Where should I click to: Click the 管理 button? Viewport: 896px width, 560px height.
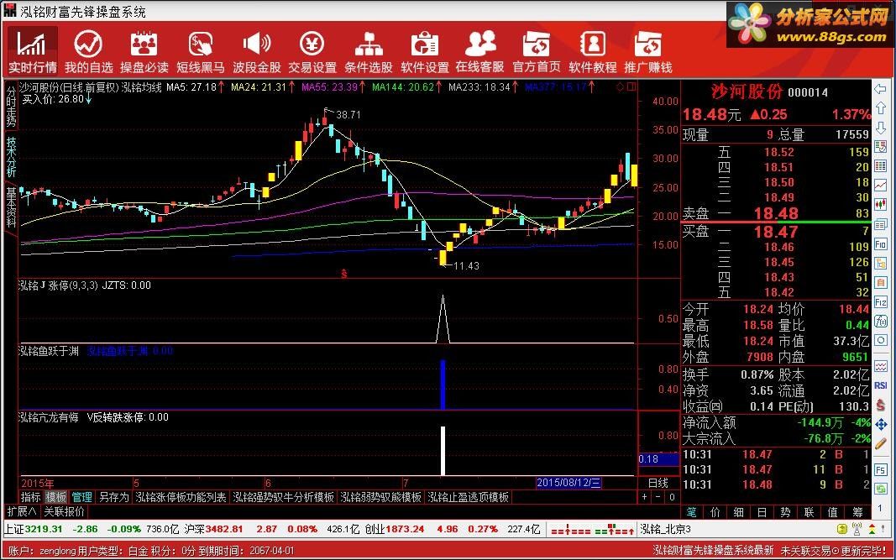81,497
